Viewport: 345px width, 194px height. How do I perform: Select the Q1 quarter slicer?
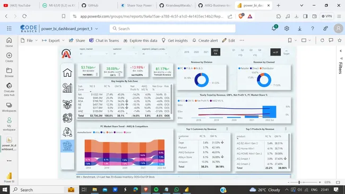[234, 50]
